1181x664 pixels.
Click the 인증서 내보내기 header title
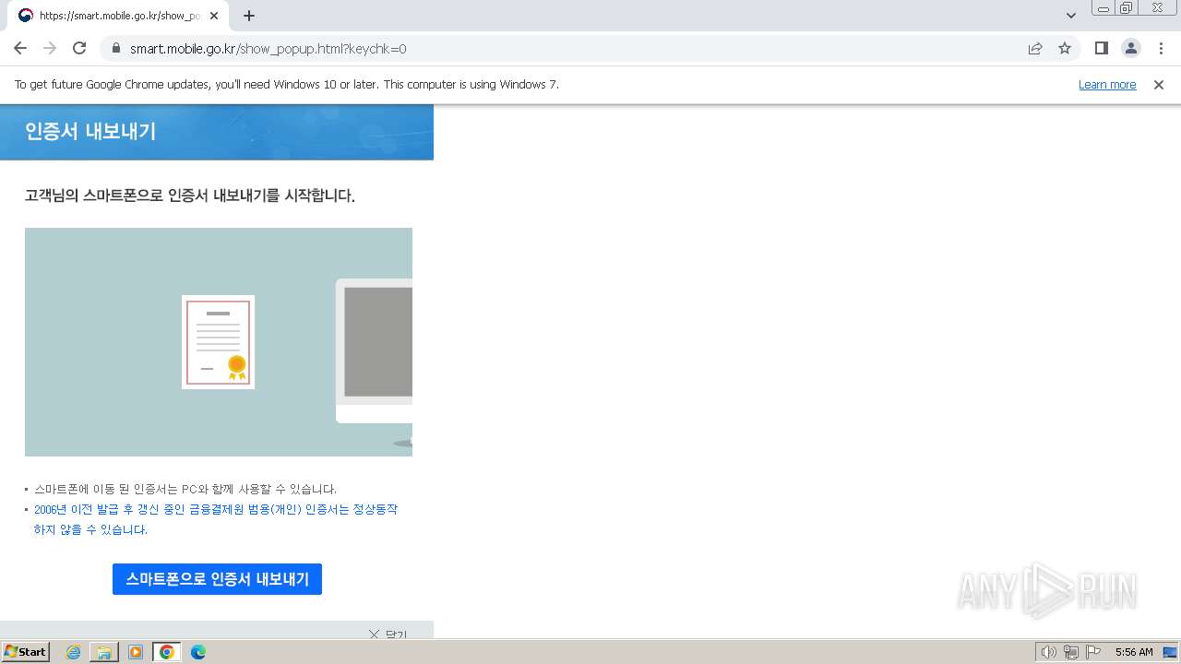point(90,131)
